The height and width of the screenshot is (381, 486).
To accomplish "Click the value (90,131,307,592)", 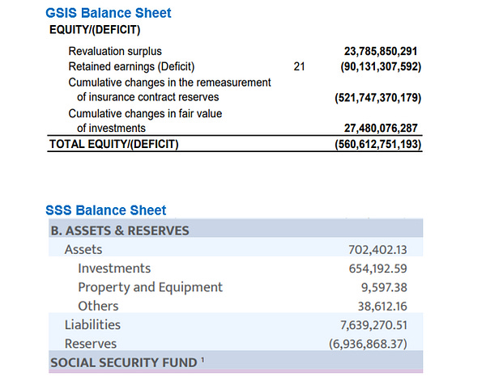I will pyautogui.click(x=381, y=66).
